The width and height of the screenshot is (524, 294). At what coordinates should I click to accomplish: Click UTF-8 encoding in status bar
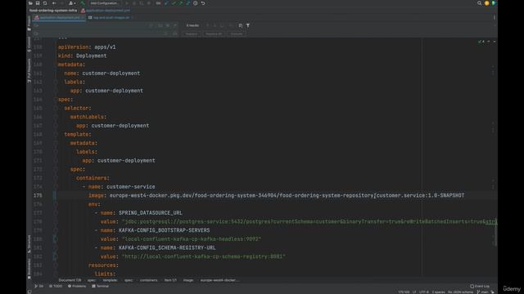pyautogui.click(x=424, y=292)
